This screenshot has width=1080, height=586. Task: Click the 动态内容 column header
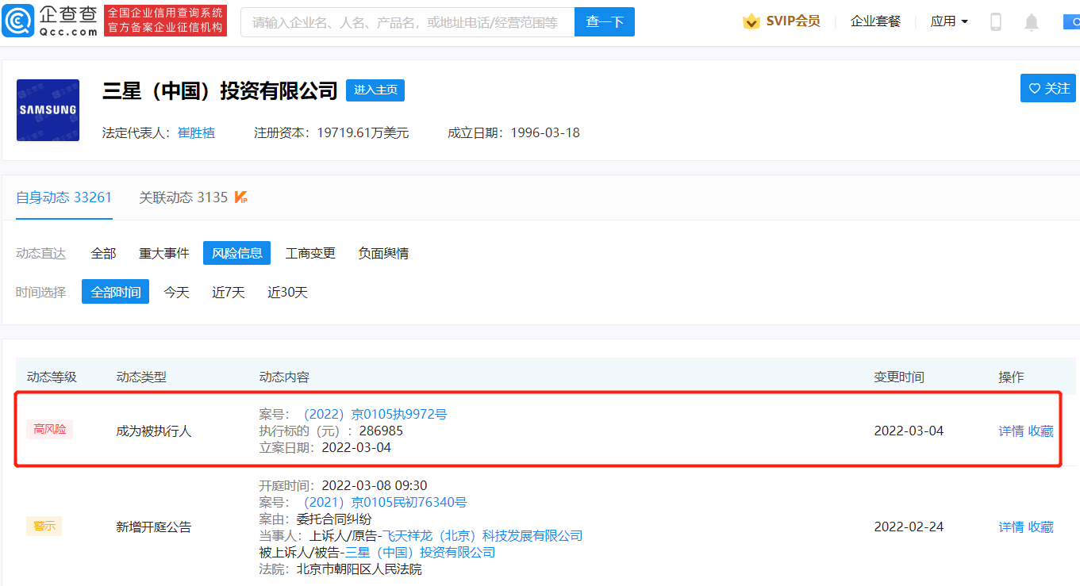284,377
